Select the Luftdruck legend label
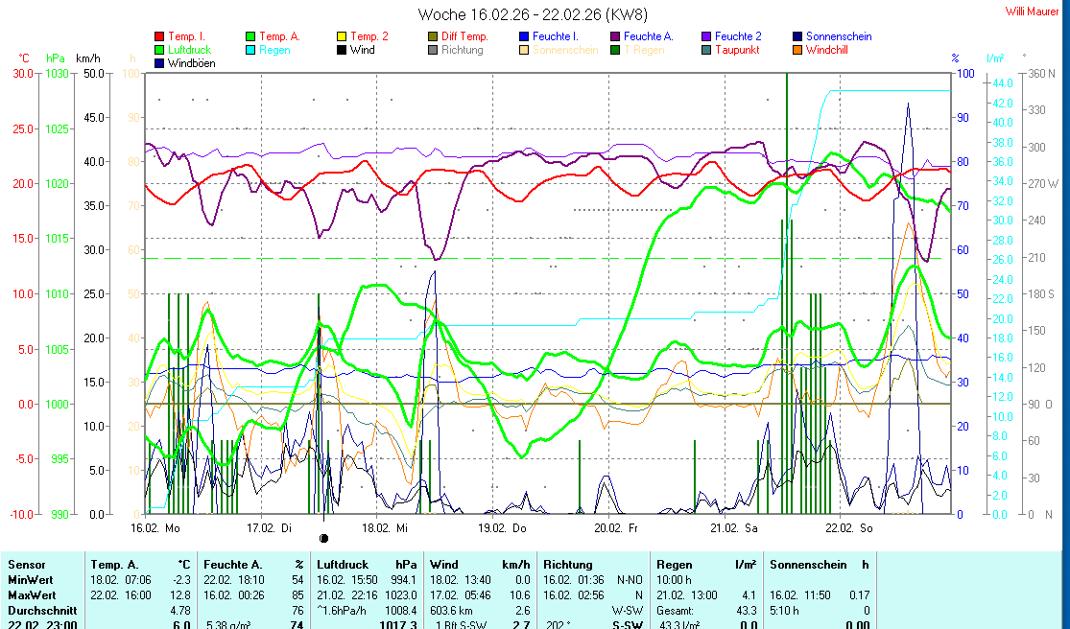Screen dimensions: 1070x629 tap(189, 50)
